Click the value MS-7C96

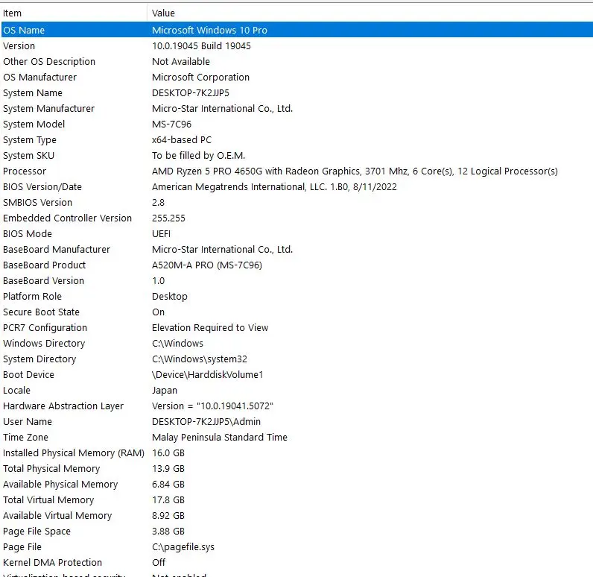pos(171,124)
